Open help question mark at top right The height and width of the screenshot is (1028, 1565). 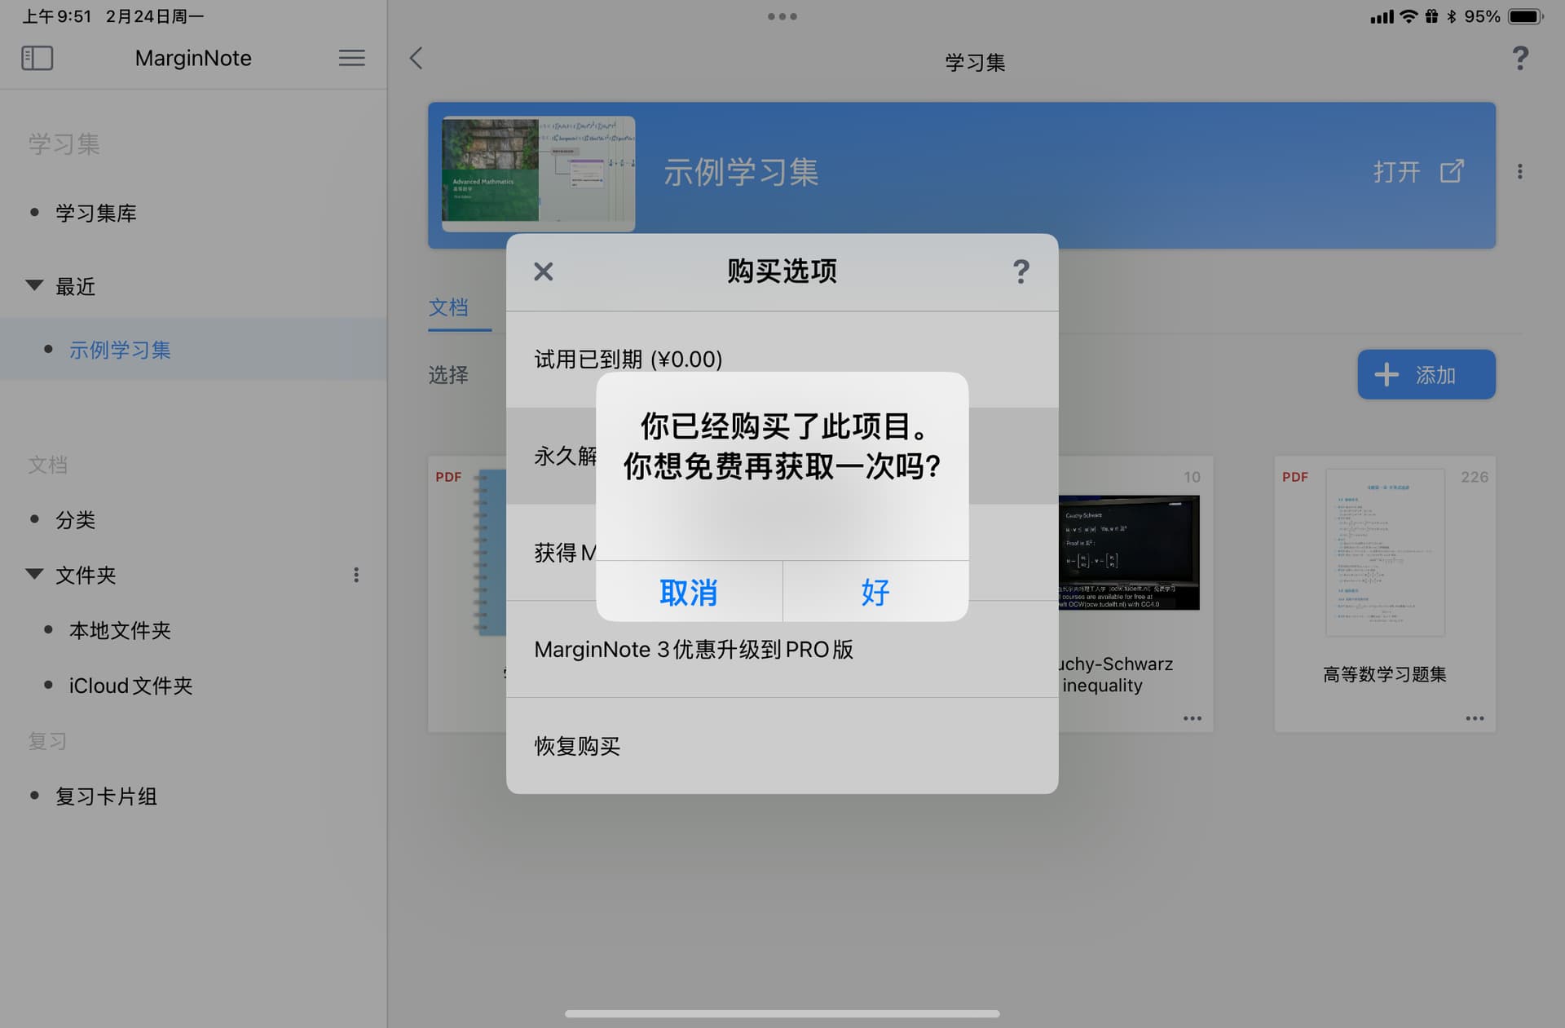click(x=1519, y=58)
